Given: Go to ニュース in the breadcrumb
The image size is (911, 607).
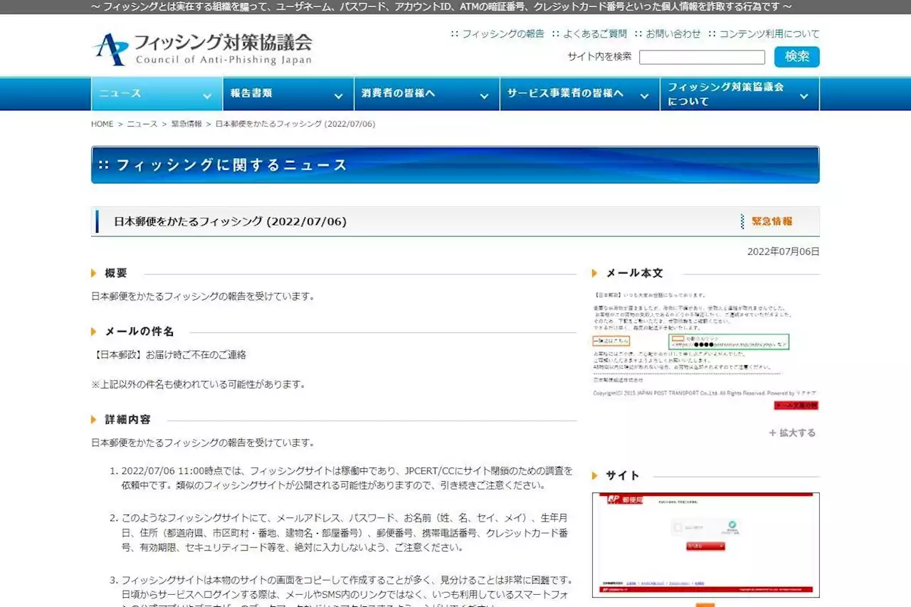Looking at the screenshot, I should click(x=142, y=124).
